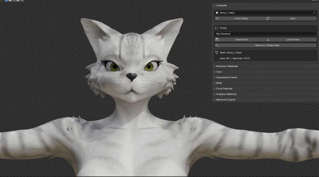Grab the Character panel drag-handle dots

coord(317,6)
